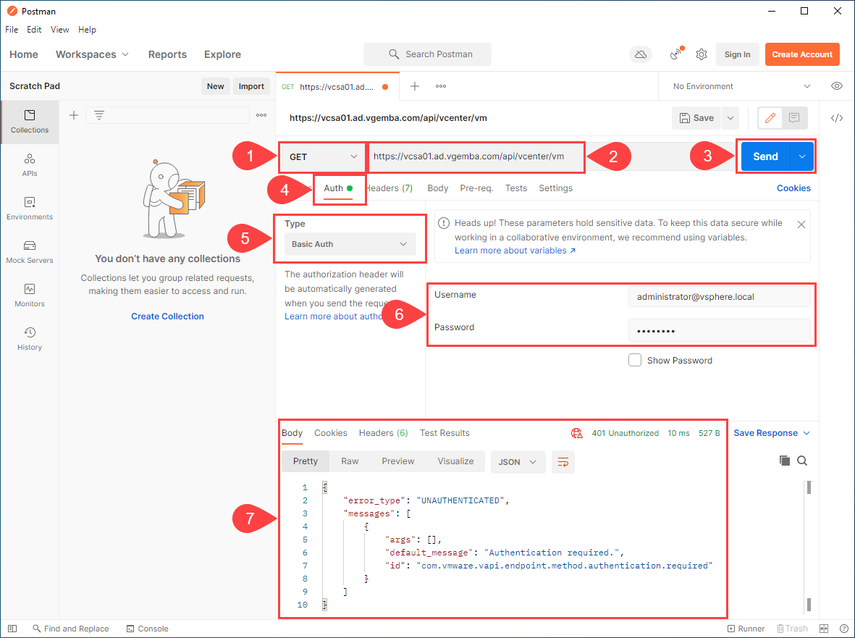Image resolution: width=855 pixels, height=638 pixels.
Task: Open the APIs sidebar panel
Action: (x=30, y=164)
